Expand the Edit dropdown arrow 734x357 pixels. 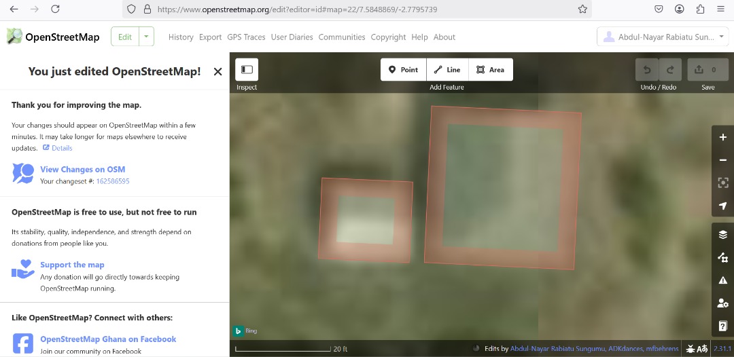tap(147, 37)
